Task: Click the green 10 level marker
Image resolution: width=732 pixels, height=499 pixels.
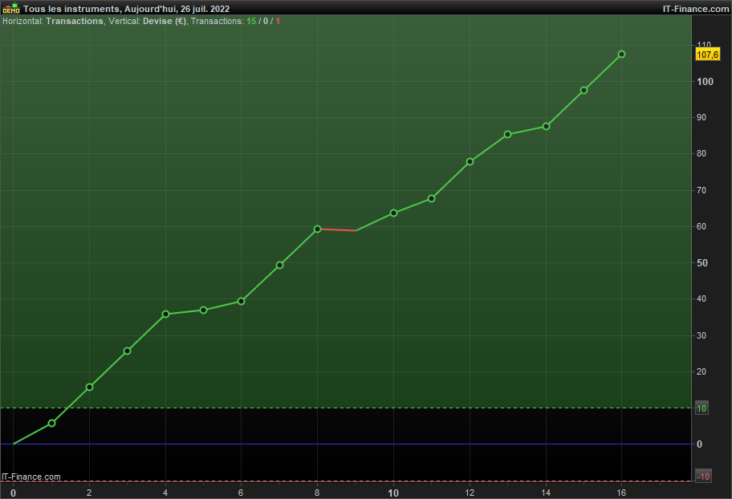Action: click(701, 408)
